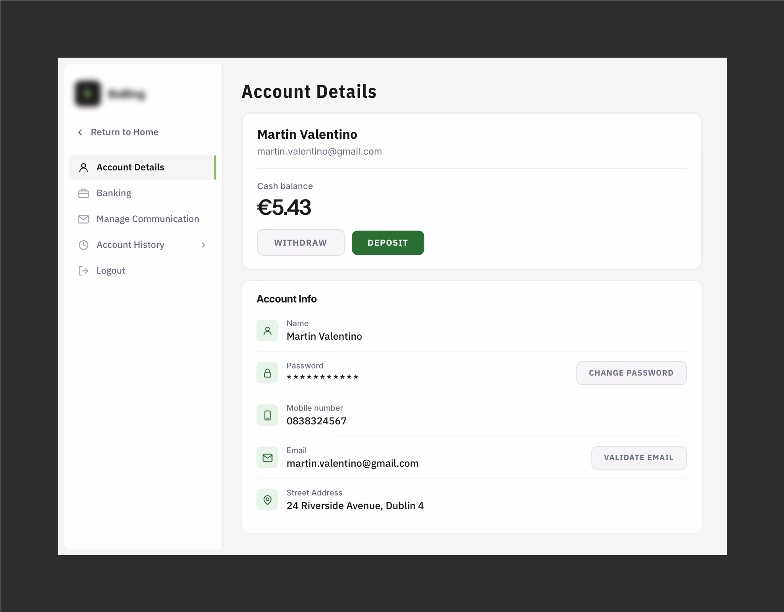This screenshot has height=612, width=784.
Task: Select Logout from the sidebar
Action: (142, 271)
